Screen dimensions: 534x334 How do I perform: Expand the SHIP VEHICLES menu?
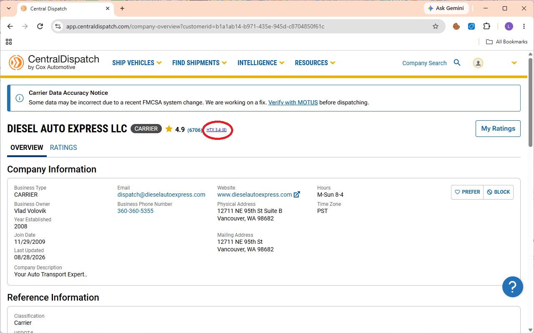[137, 63]
